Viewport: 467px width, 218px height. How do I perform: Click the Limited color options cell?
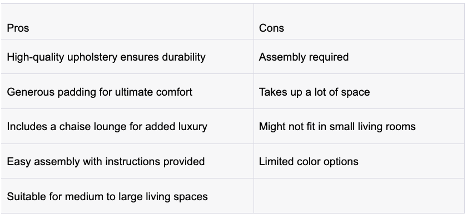click(x=359, y=161)
